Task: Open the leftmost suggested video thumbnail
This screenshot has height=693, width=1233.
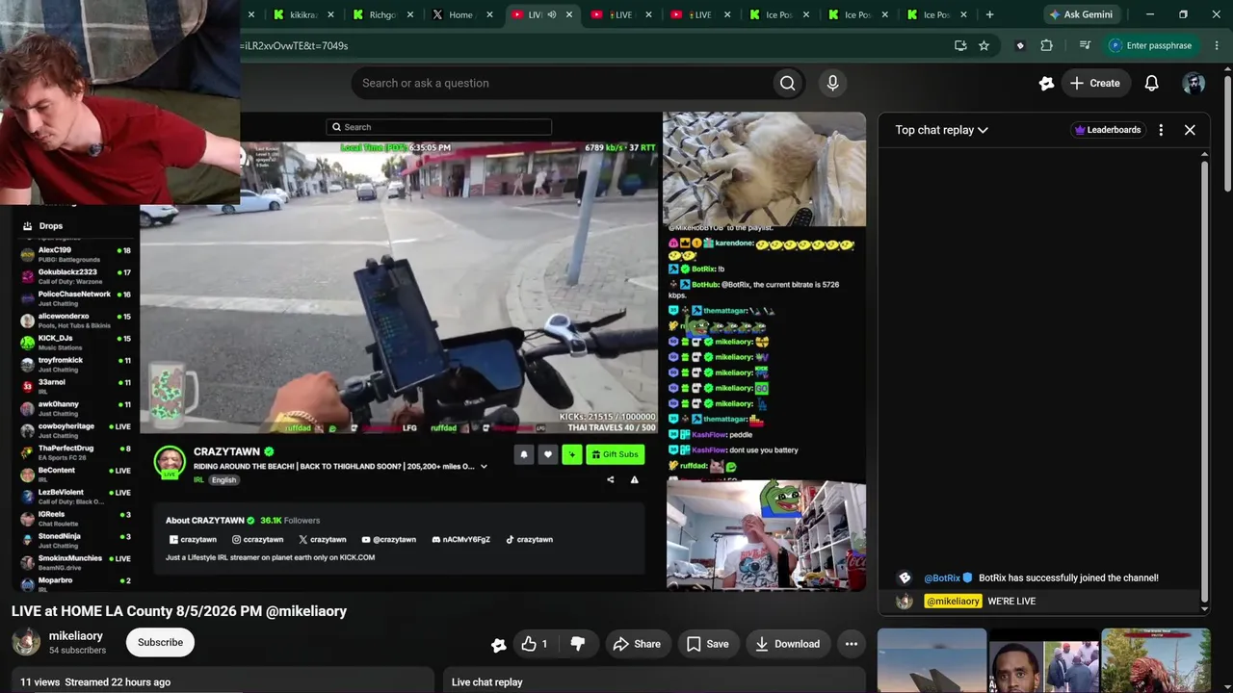Action: click(931, 660)
